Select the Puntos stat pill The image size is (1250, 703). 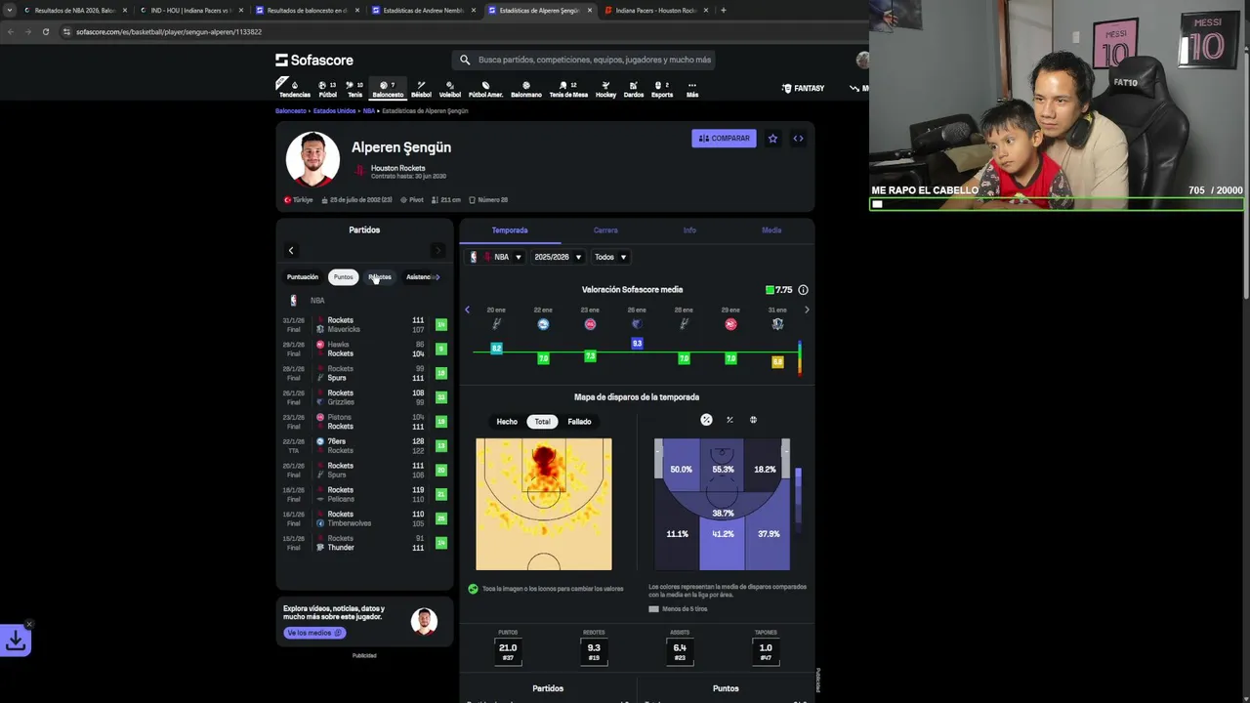tap(343, 277)
